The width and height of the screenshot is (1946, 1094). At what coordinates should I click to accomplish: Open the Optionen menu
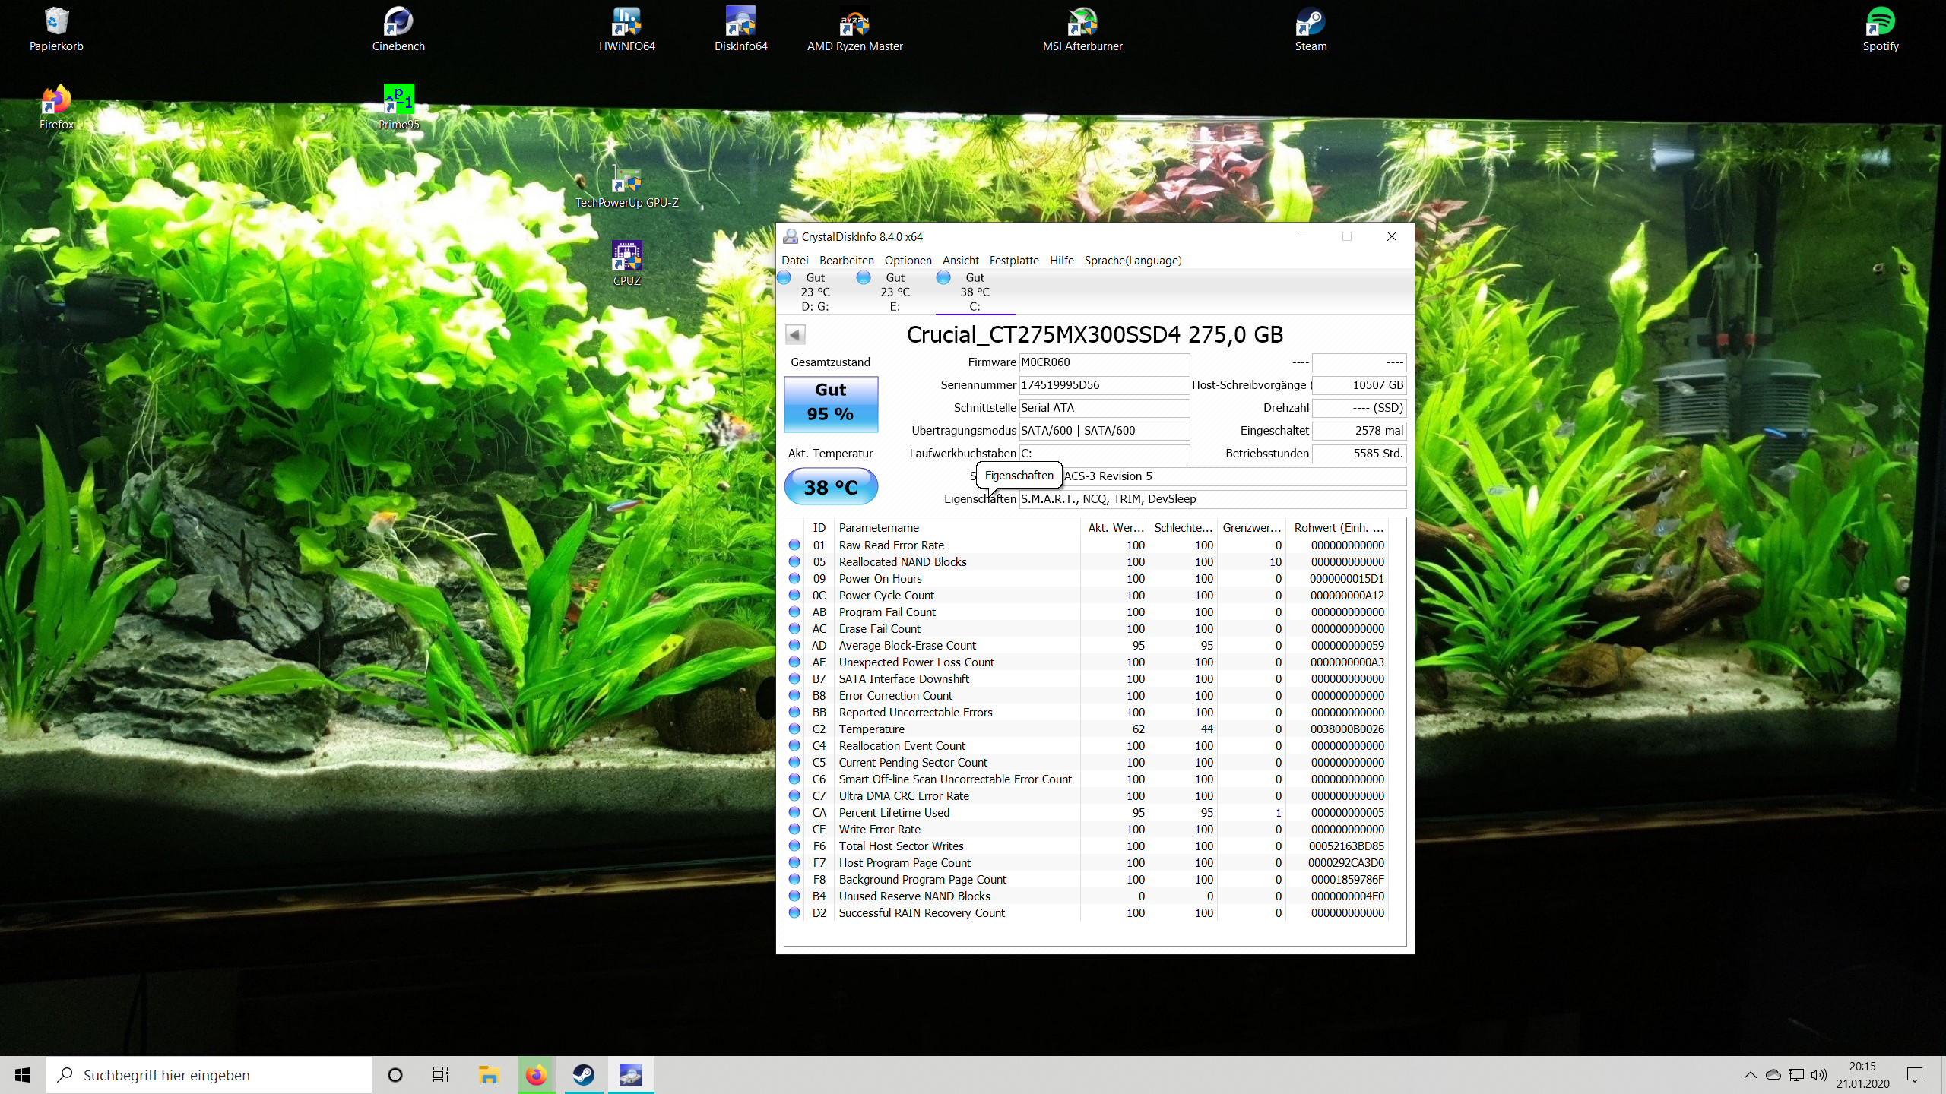point(908,260)
